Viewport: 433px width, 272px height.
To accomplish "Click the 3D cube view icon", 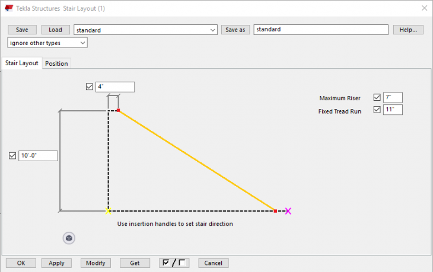I will pos(69,238).
